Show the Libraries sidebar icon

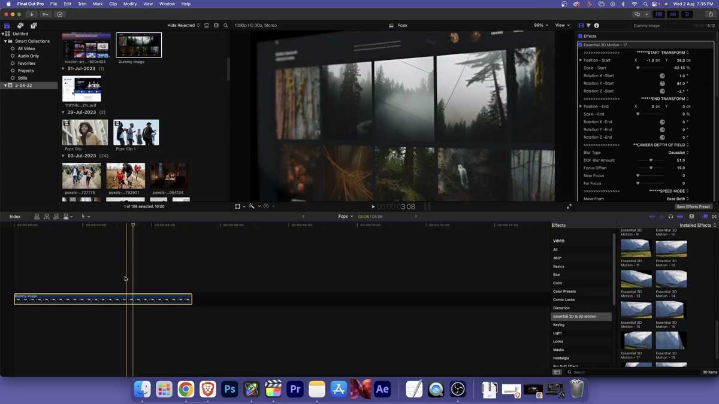(x=7, y=26)
